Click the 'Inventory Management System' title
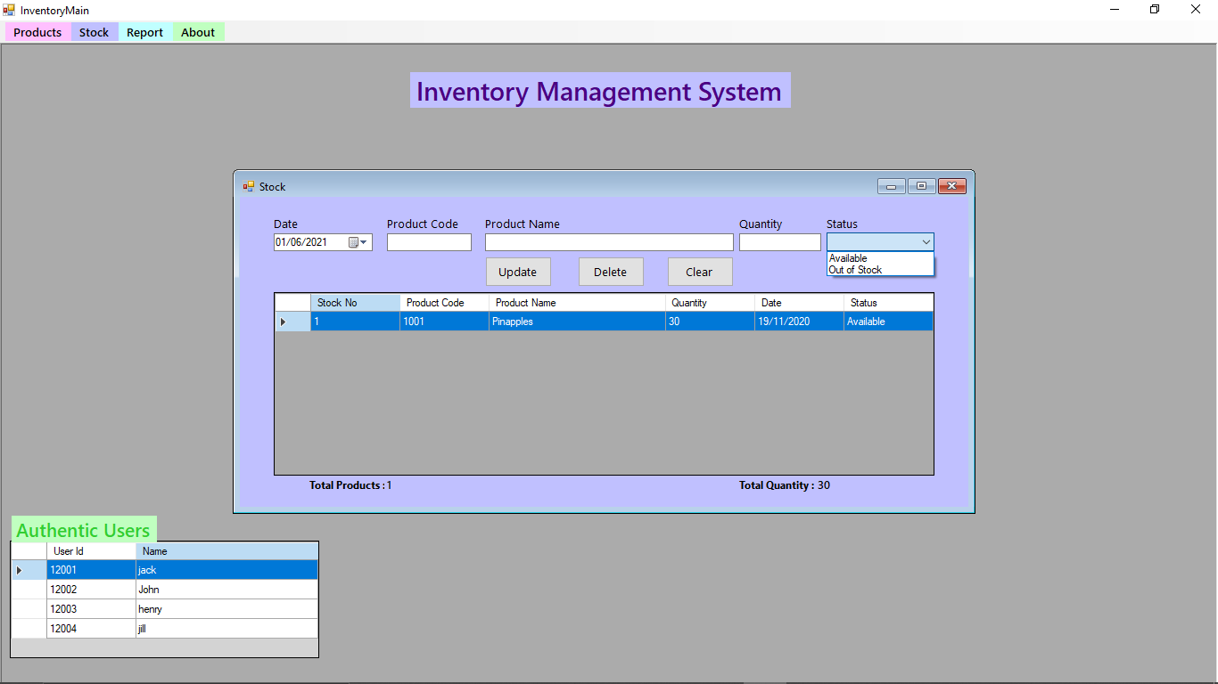Viewport: 1218px width, 684px height. point(599,91)
